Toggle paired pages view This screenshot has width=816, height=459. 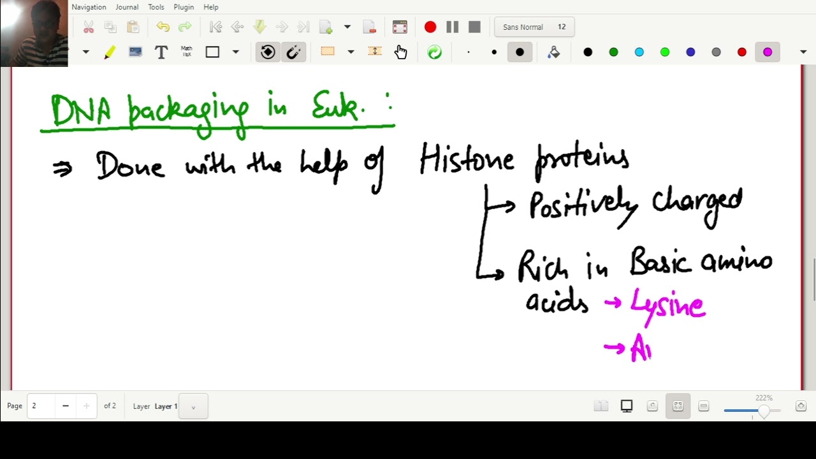click(x=601, y=406)
